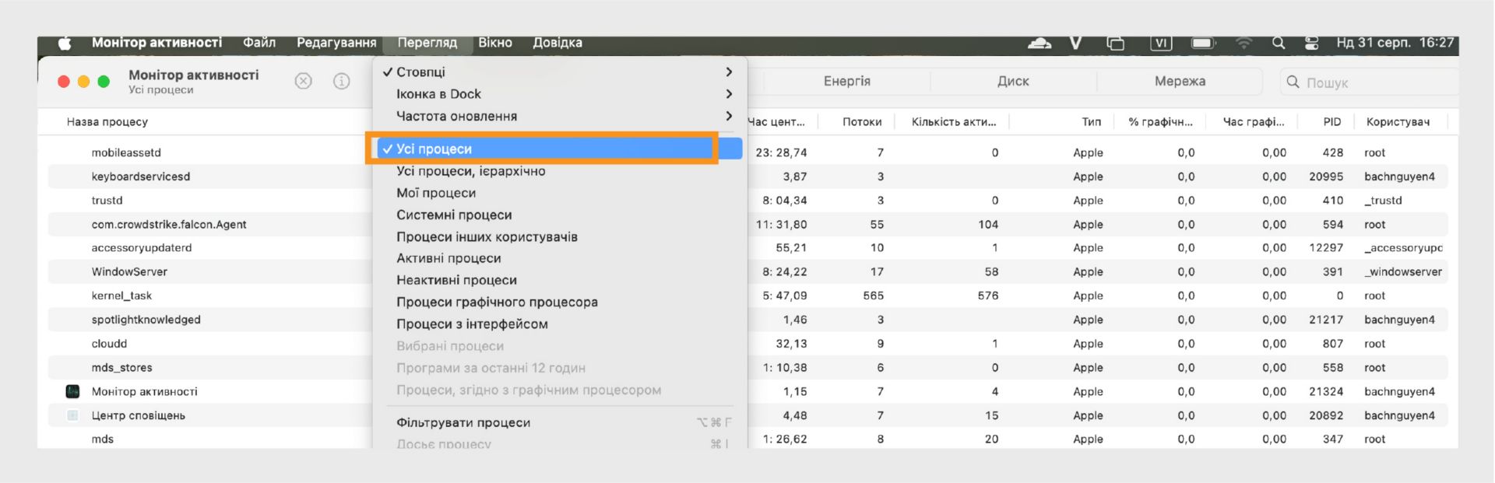
Task: Sort by Кількість акти... column
Action: [x=954, y=122]
